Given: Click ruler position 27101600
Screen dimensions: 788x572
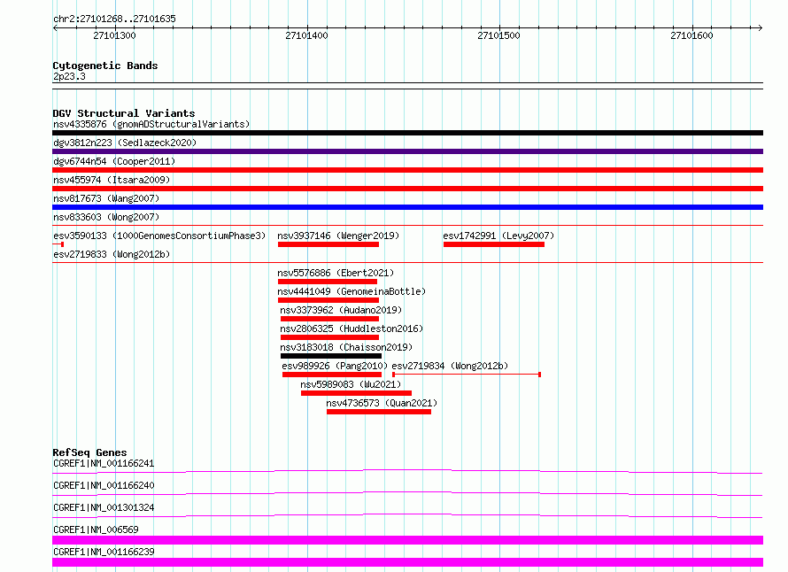Looking at the screenshot, I should [692, 35].
